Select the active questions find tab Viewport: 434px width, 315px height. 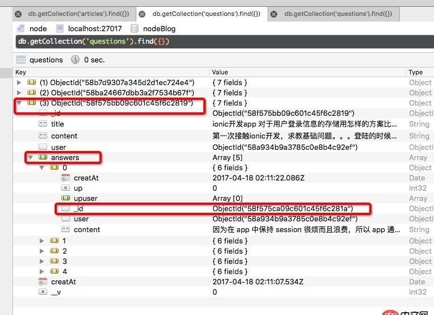(x=206, y=14)
